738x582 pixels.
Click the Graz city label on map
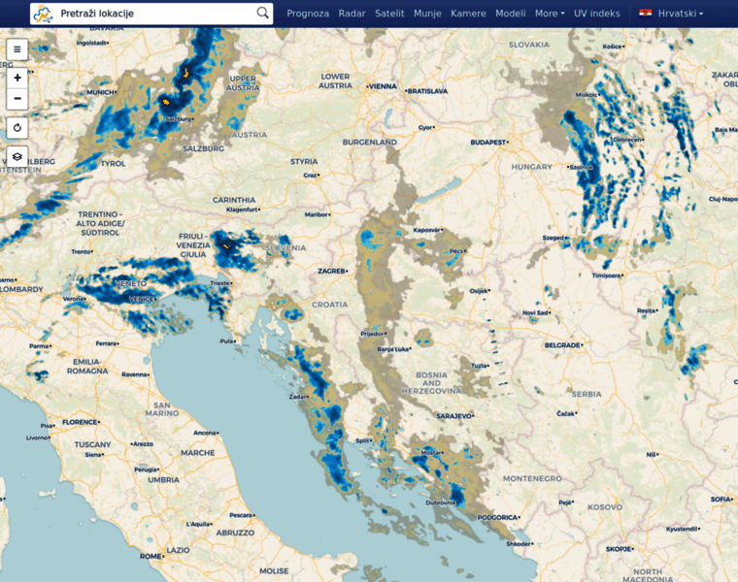tap(310, 176)
